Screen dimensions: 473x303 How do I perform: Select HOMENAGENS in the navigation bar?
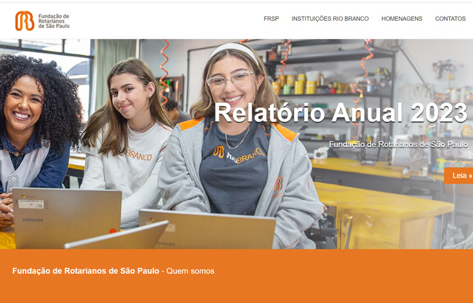click(x=402, y=19)
